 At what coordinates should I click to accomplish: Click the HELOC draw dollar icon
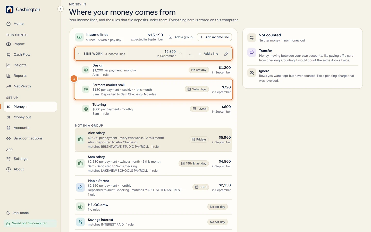pyautogui.click(x=80, y=207)
